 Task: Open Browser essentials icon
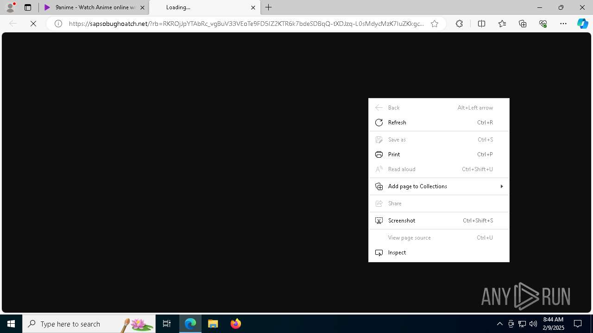tap(543, 24)
